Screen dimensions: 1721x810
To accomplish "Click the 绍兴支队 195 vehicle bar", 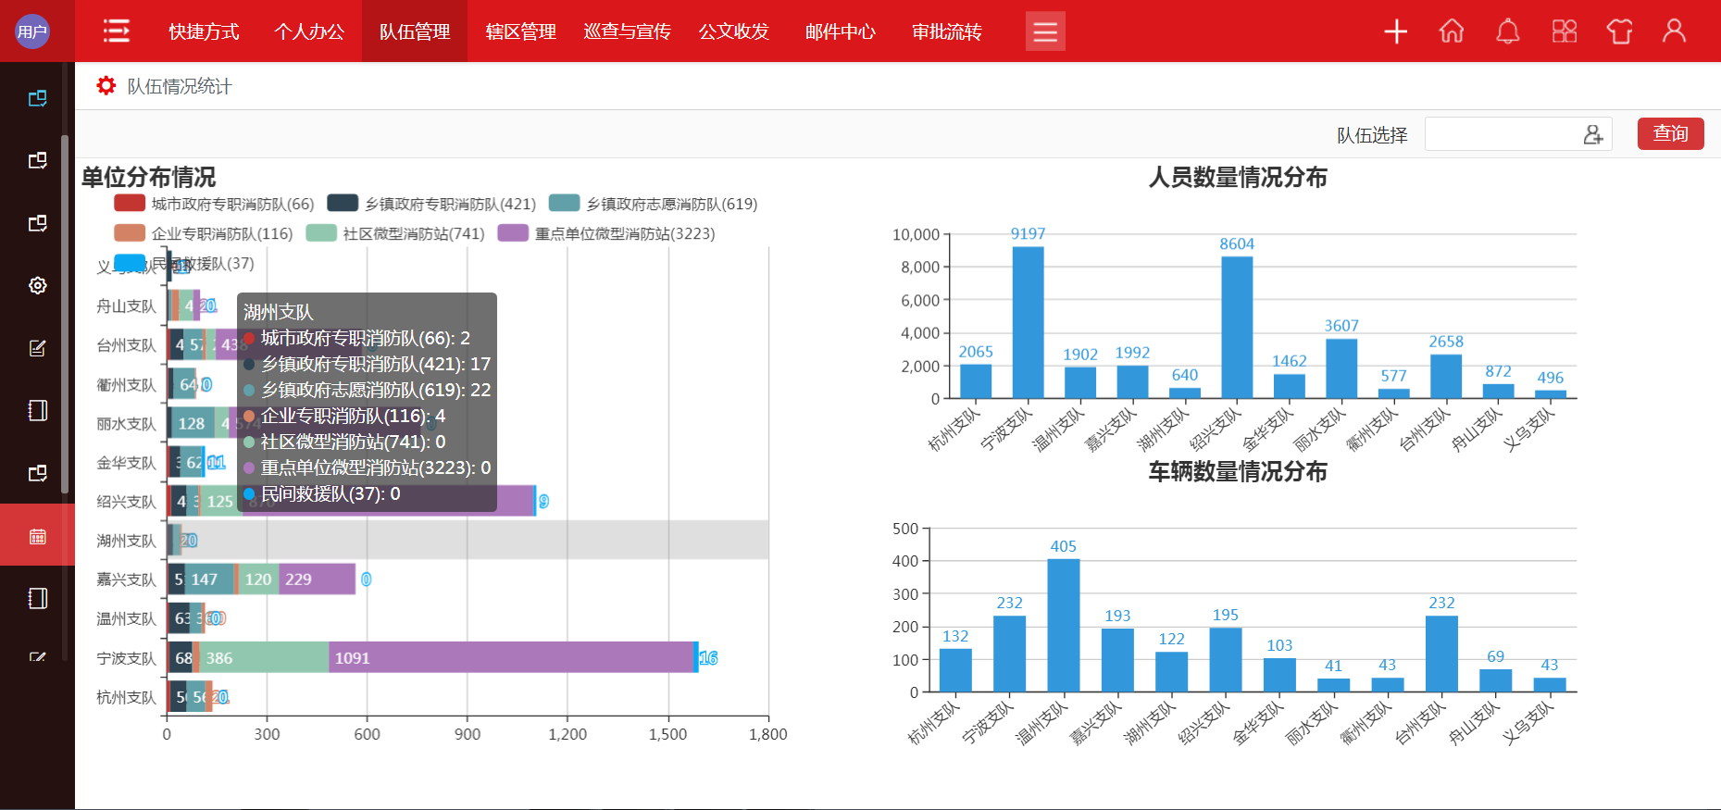I will tap(1226, 660).
